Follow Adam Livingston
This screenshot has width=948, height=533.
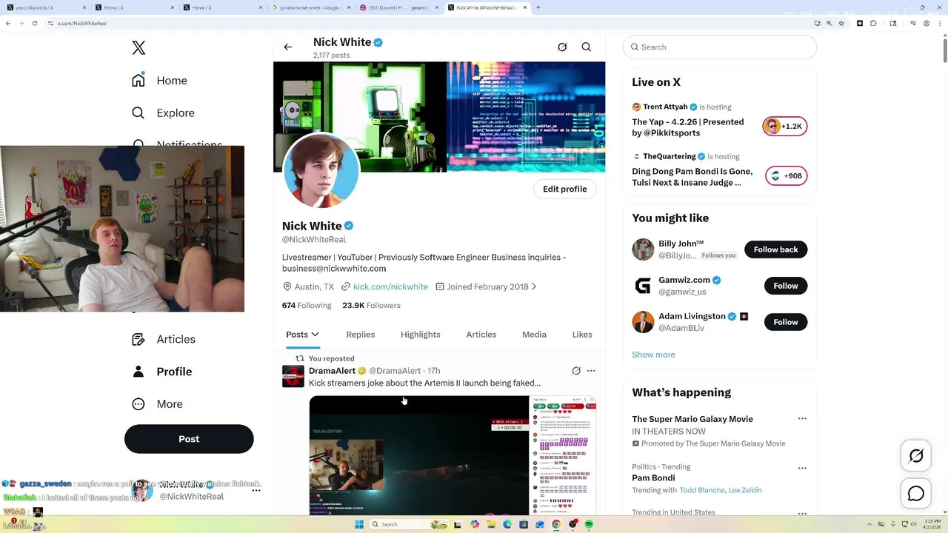786,322
